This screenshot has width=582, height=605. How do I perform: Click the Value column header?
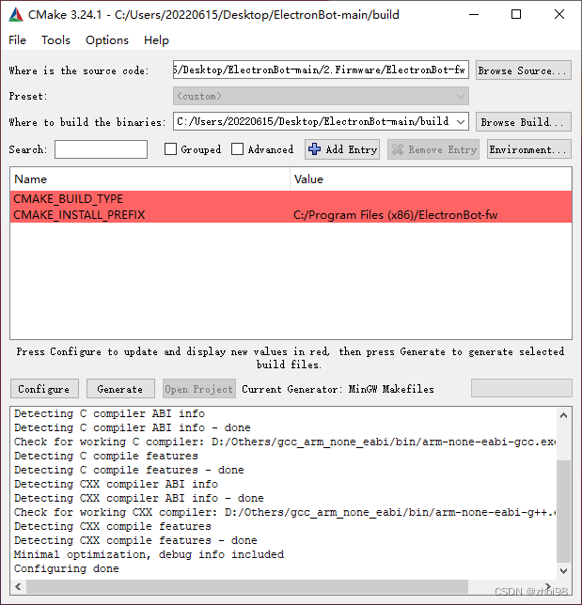431,179
